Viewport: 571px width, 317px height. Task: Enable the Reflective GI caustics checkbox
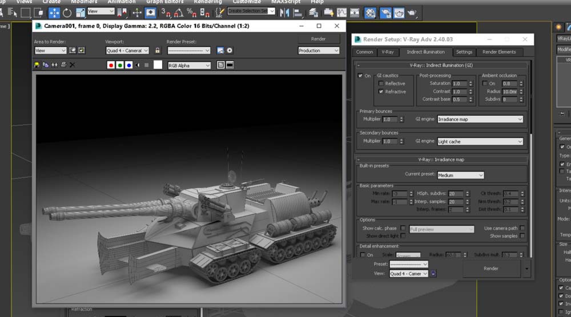381,84
